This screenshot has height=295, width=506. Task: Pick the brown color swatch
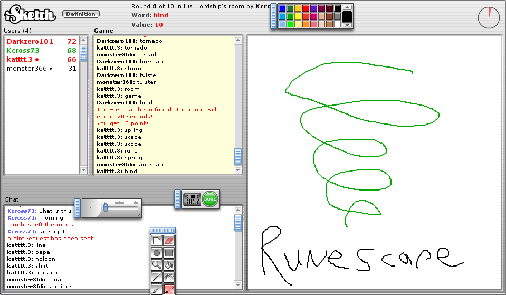[x=329, y=16]
